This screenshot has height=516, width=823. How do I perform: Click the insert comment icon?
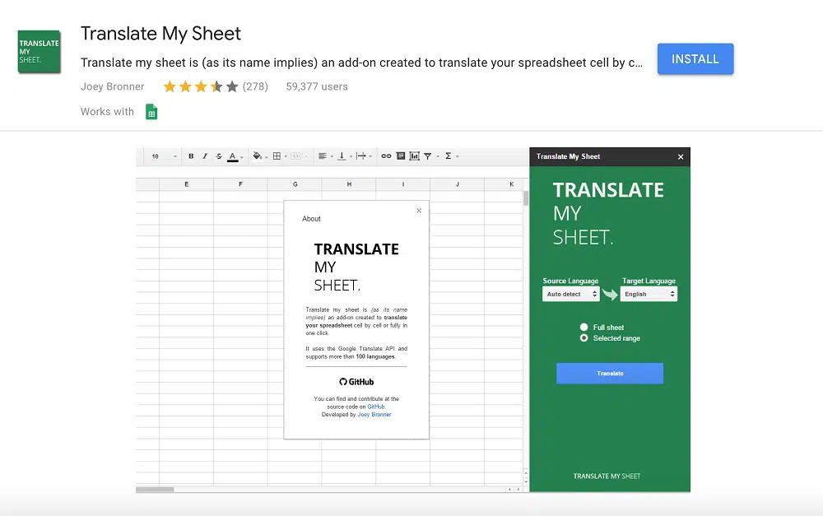(x=401, y=156)
